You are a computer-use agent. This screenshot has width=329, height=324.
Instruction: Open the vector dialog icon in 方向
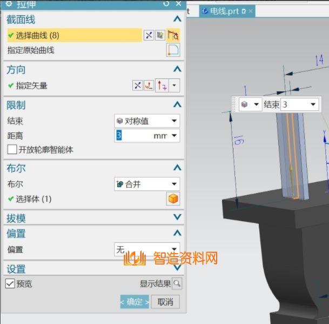click(x=149, y=85)
